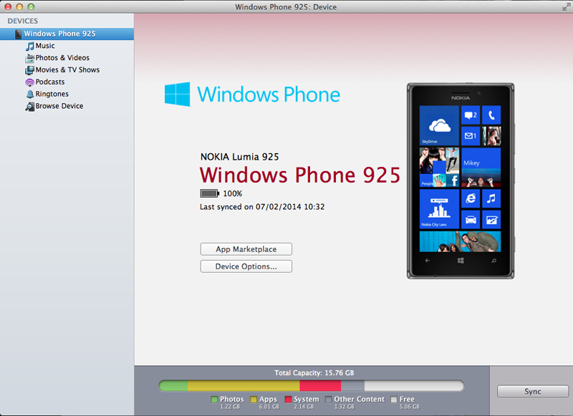Click the Messaging tile showing 2 messages

(471, 116)
